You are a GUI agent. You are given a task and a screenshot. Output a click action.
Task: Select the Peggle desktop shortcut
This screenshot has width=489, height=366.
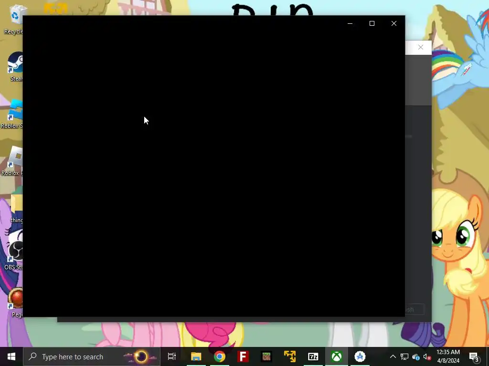click(x=16, y=303)
